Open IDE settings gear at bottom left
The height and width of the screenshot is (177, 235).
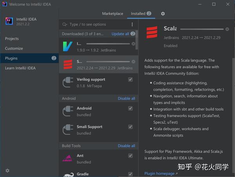[7, 171]
